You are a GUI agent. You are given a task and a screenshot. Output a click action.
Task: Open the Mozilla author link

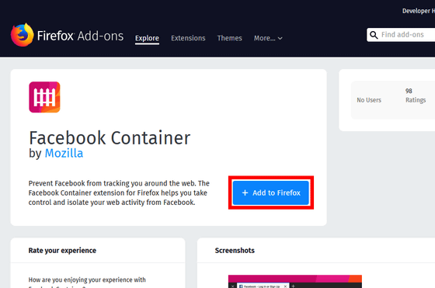64,153
